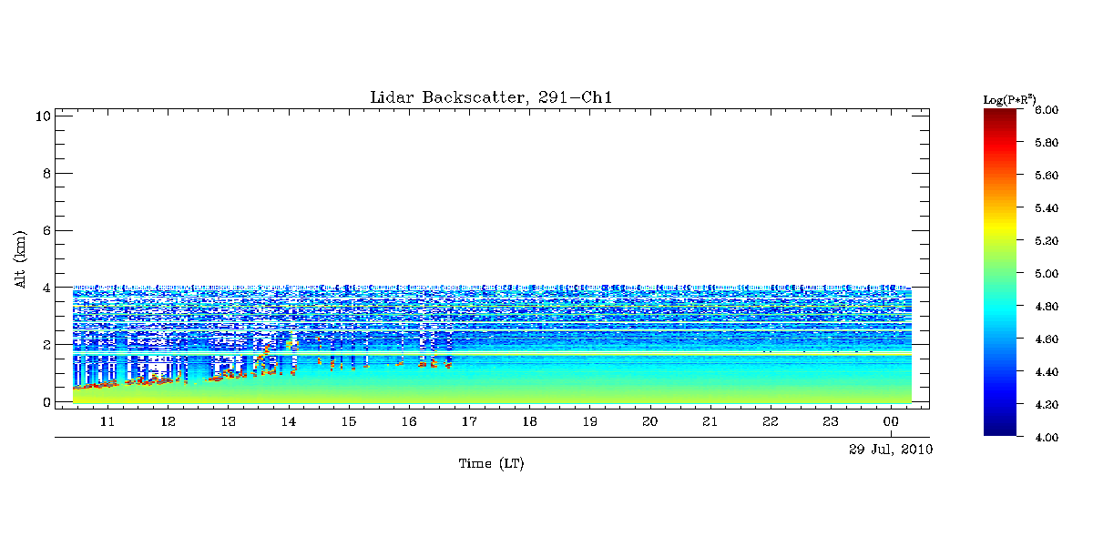Click the x-axis tick label 17

pyautogui.click(x=469, y=422)
